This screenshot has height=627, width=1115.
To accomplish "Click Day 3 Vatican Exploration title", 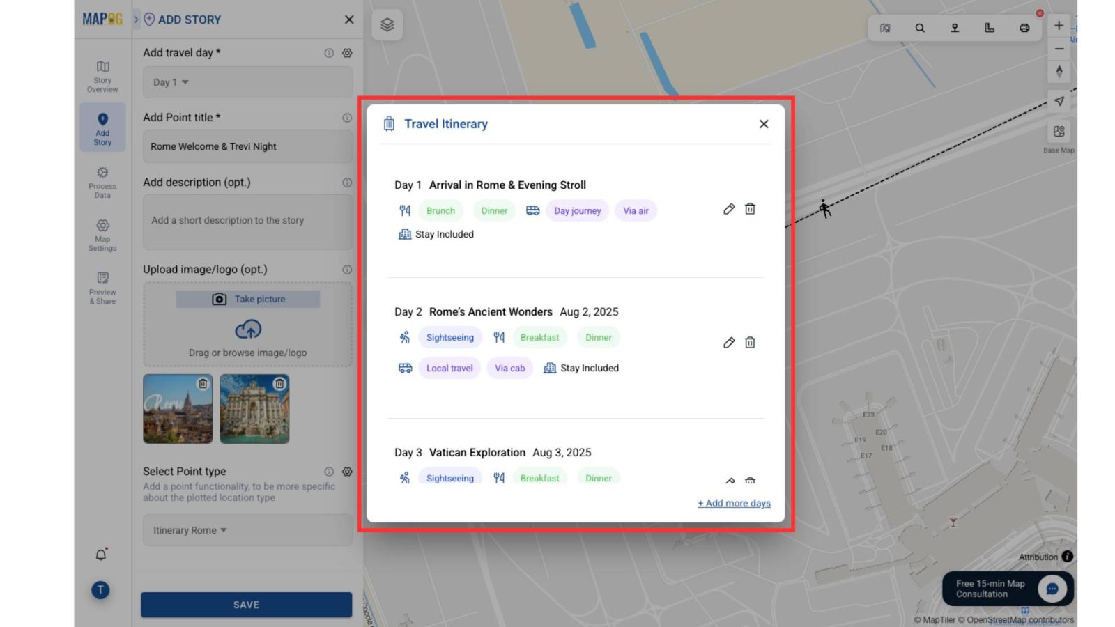I will coord(477,453).
